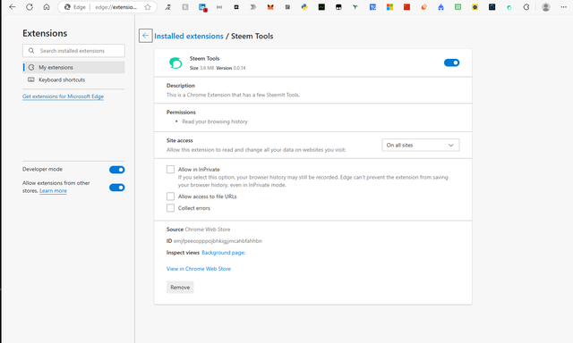Open the orange circular extension icon
This screenshot has height=343, width=573.
(x=423, y=7)
